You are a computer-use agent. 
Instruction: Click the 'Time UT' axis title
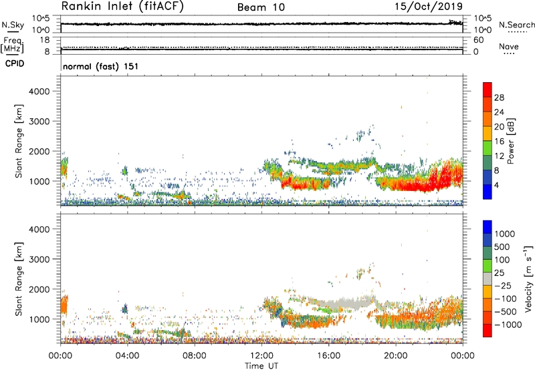tap(261, 366)
